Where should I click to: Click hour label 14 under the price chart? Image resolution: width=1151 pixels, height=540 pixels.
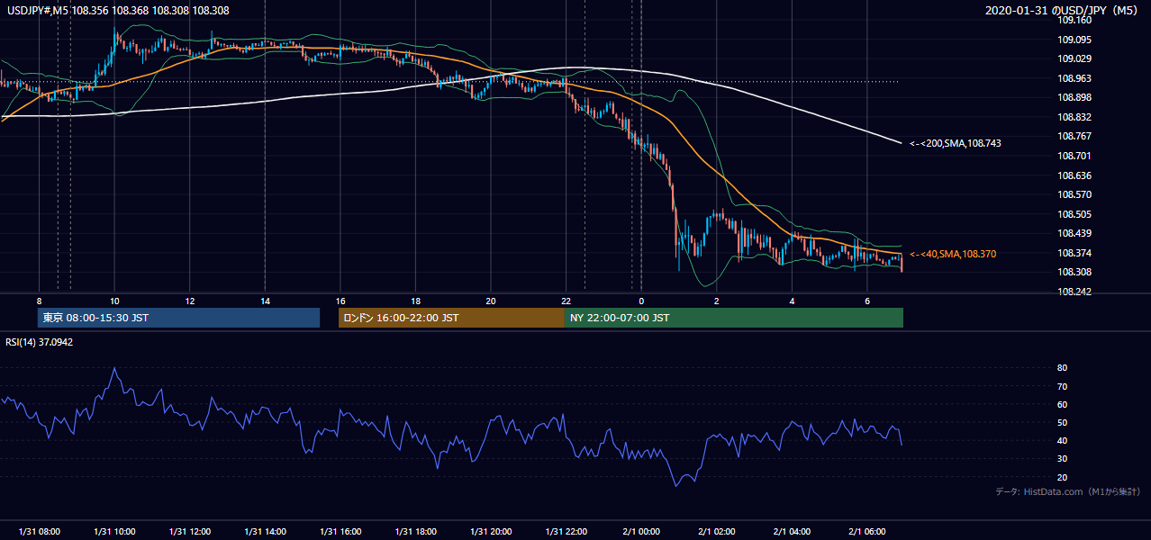[x=265, y=301]
